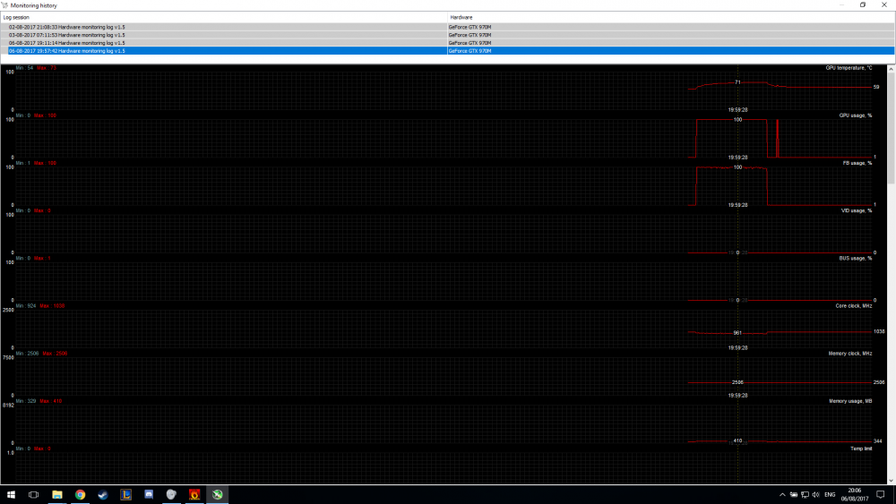Screen dimensions: 896x504
Task: Click the Max : 410 memory usage readout
Action: 50,401
